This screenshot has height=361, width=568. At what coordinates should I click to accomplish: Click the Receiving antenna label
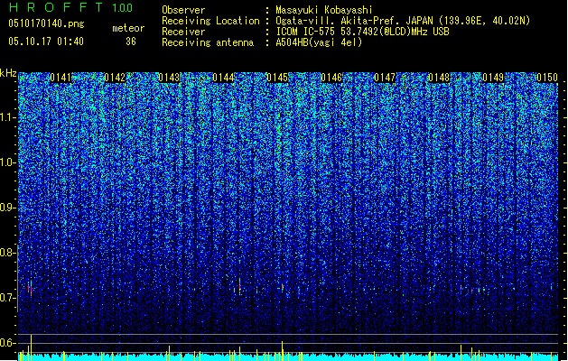(208, 42)
